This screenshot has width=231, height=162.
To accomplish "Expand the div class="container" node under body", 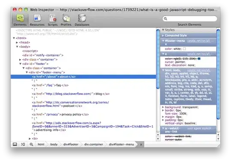I will (x=21, y=59).
